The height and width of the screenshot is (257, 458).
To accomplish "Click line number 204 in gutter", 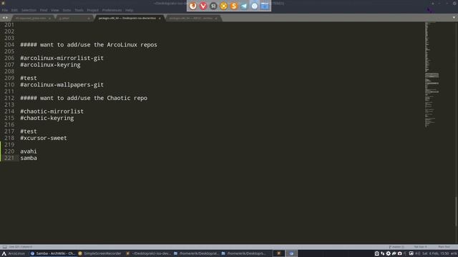I will pos(9,44).
